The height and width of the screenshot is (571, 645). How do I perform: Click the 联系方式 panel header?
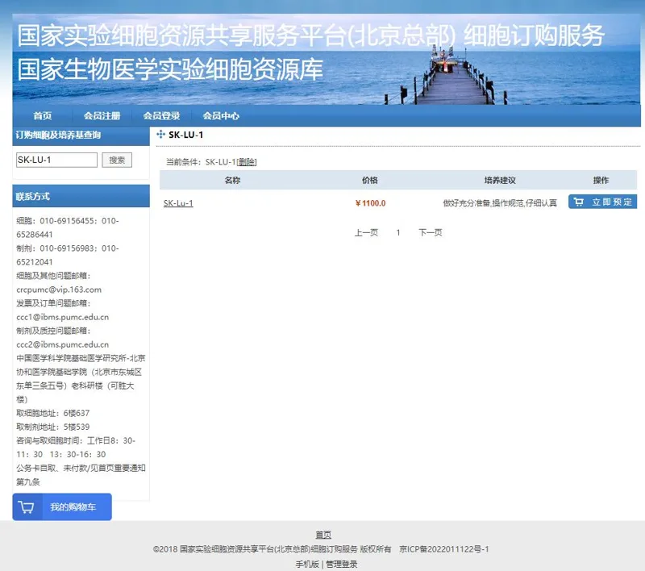81,196
